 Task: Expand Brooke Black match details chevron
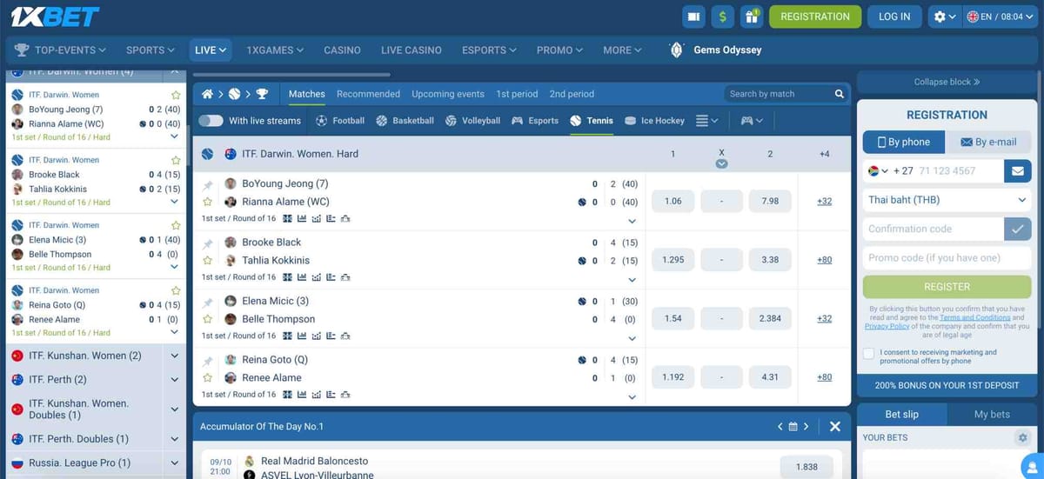(x=632, y=280)
